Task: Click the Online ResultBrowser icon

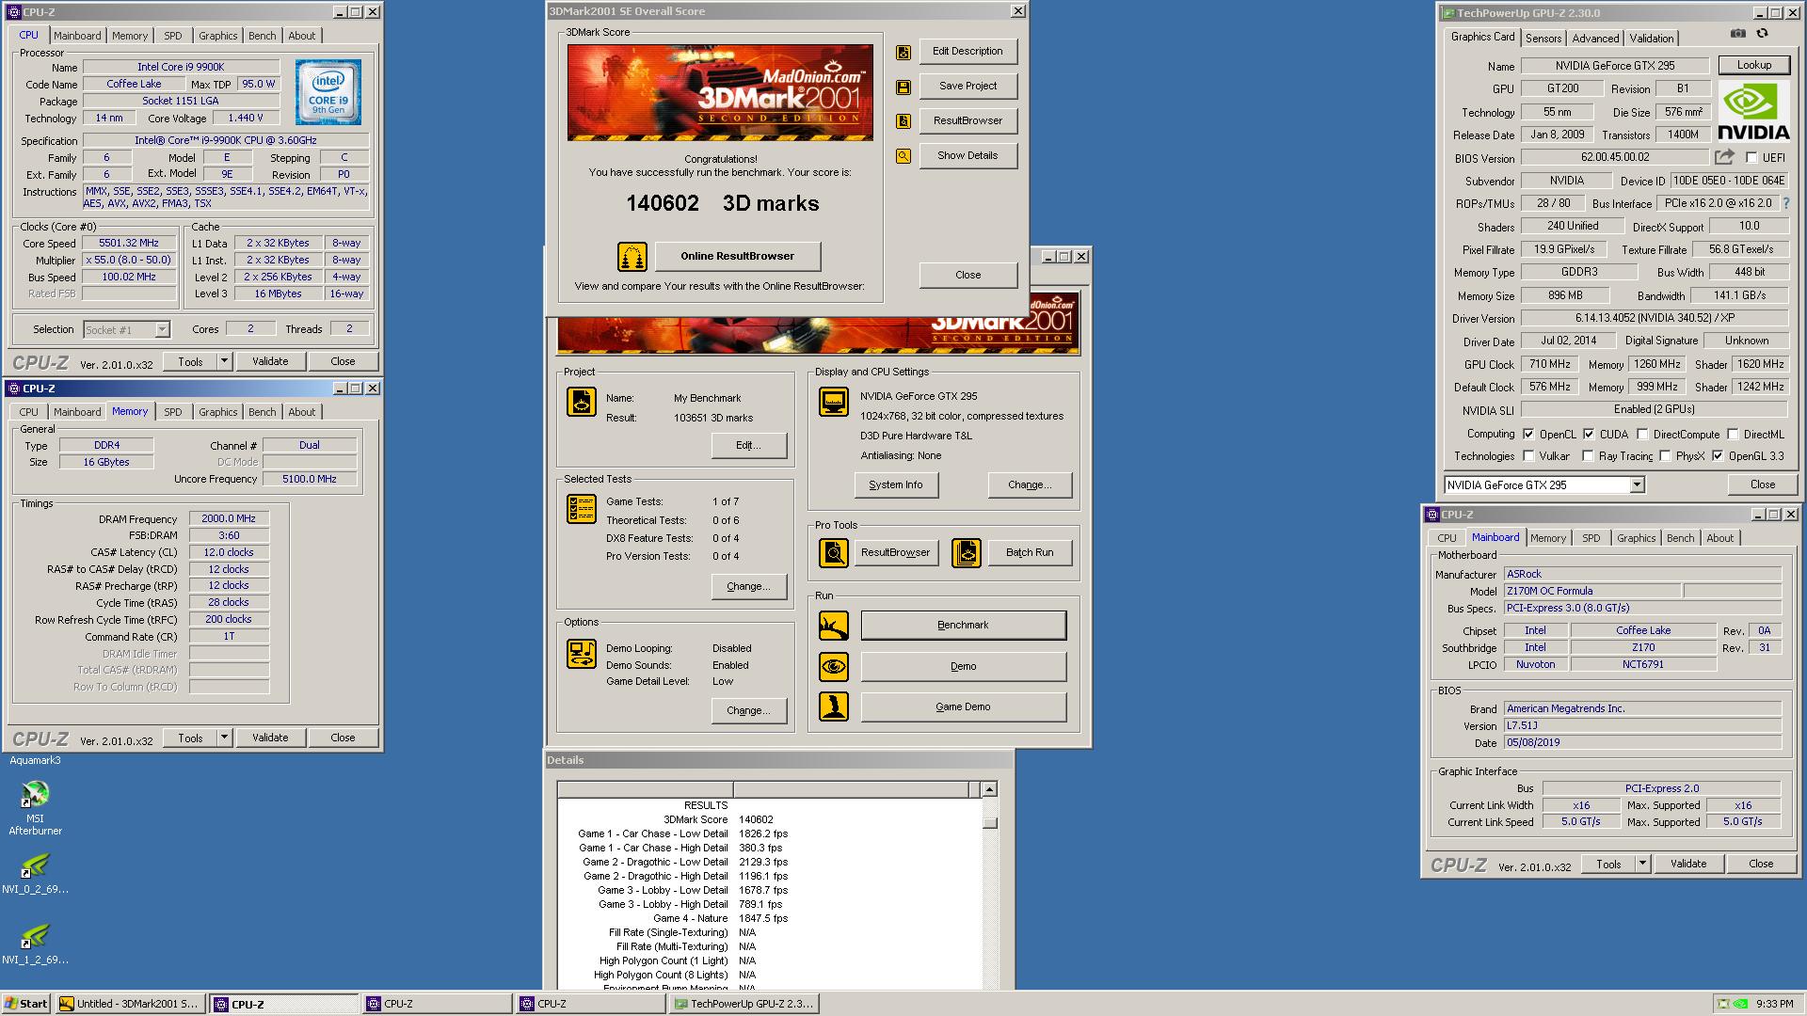Action: pyautogui.click(x=632, y=257)
